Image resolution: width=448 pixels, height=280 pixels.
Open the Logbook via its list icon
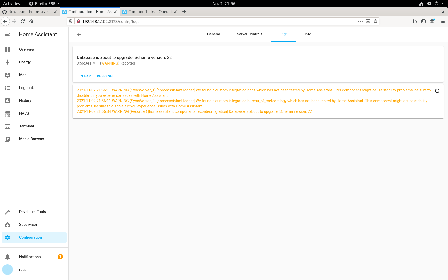[7, 88]
